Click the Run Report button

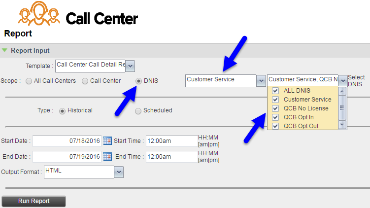(34, 201)
